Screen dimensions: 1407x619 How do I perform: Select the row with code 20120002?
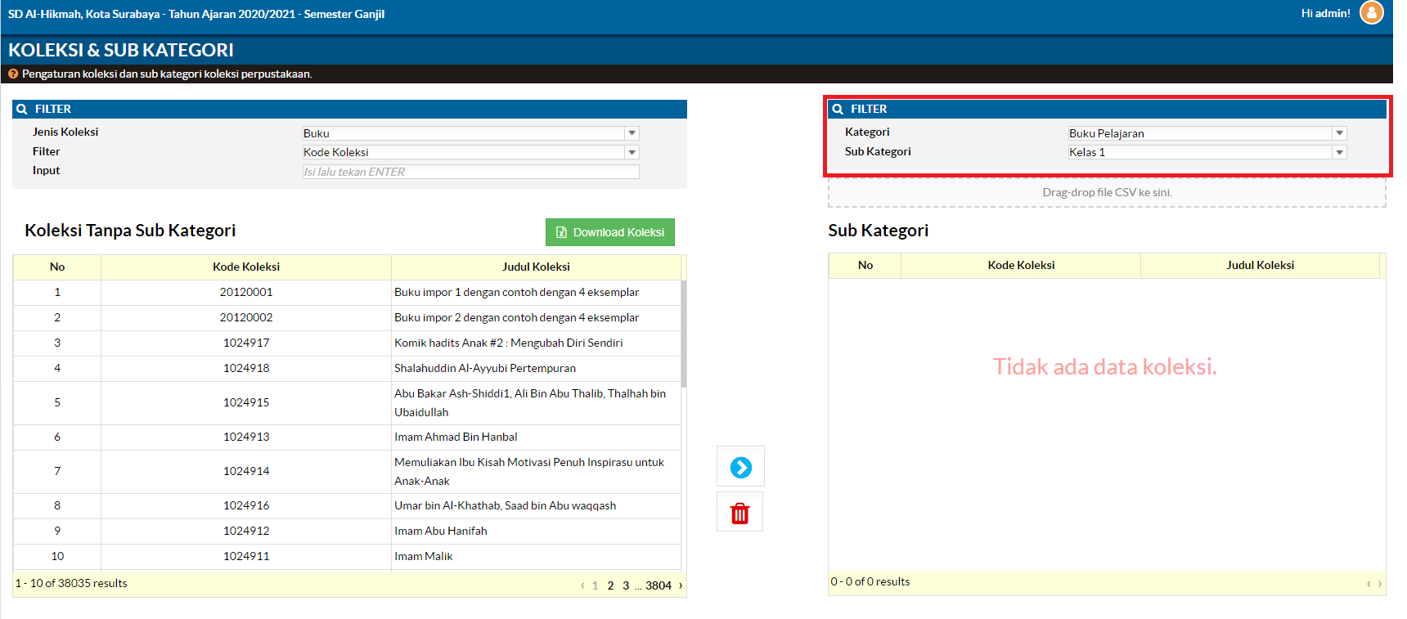coord(347,318)
